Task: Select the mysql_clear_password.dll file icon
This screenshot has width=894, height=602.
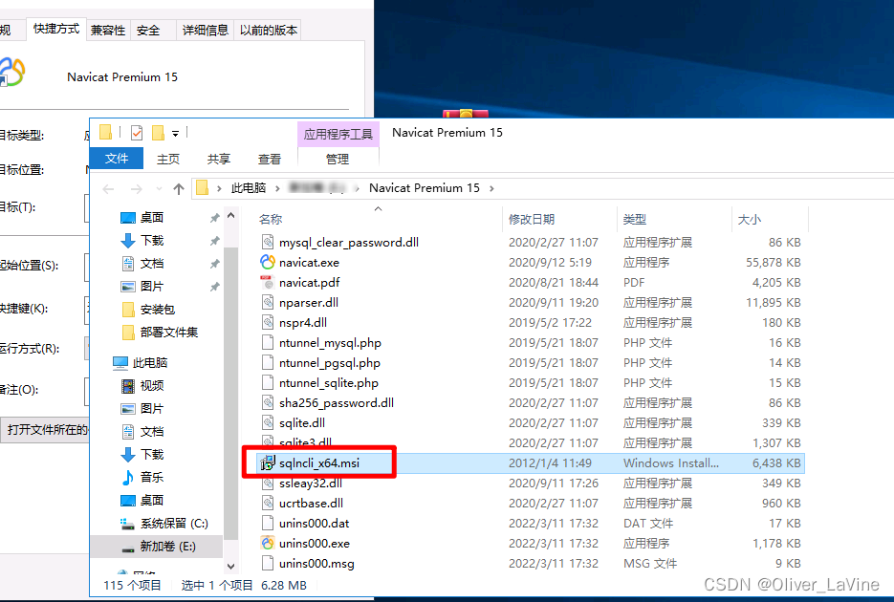Action: point(268,242)
